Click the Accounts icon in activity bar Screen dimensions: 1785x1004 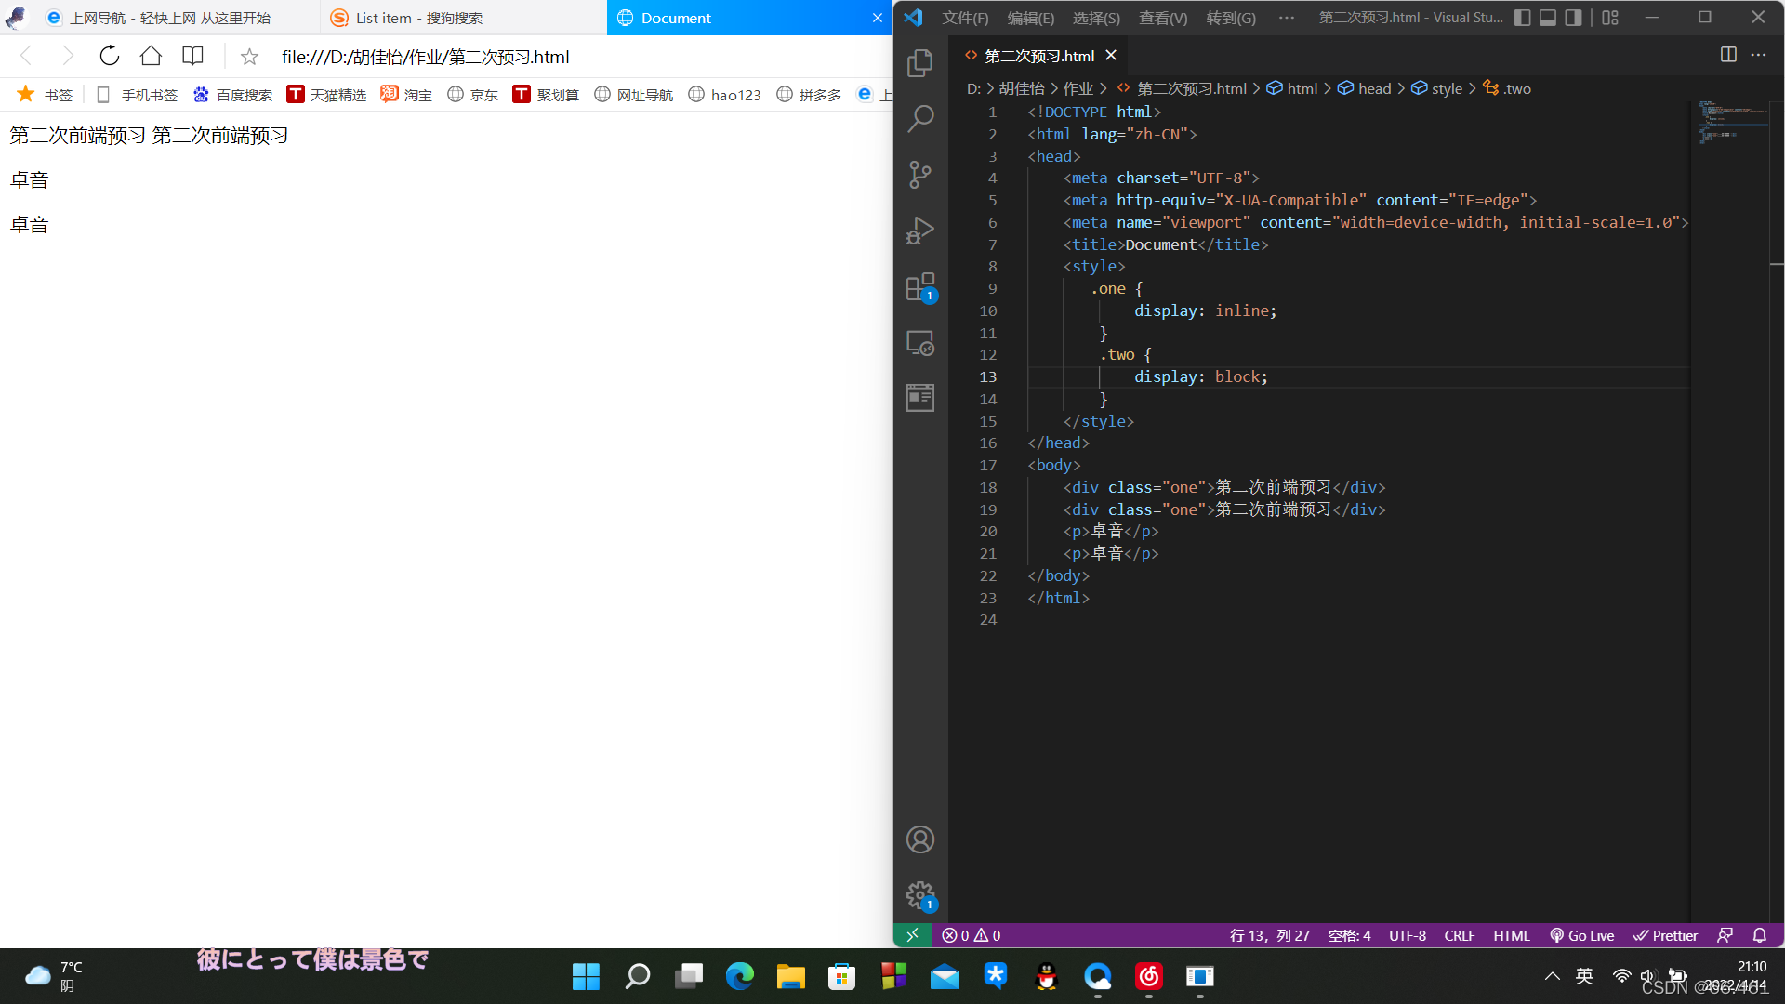pyautogui.click(x=919, y=839)
